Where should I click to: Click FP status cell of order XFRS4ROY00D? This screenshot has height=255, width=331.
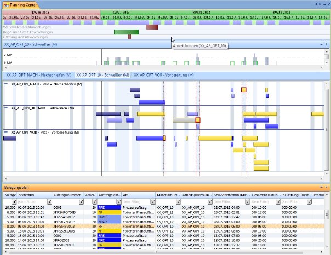coord(109,212)
